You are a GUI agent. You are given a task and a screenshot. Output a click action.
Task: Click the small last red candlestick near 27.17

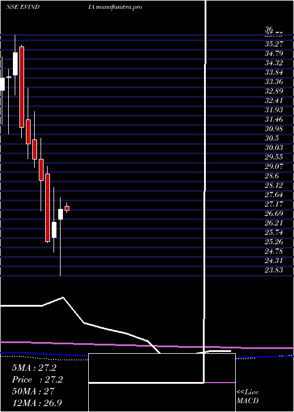point(67,208)
